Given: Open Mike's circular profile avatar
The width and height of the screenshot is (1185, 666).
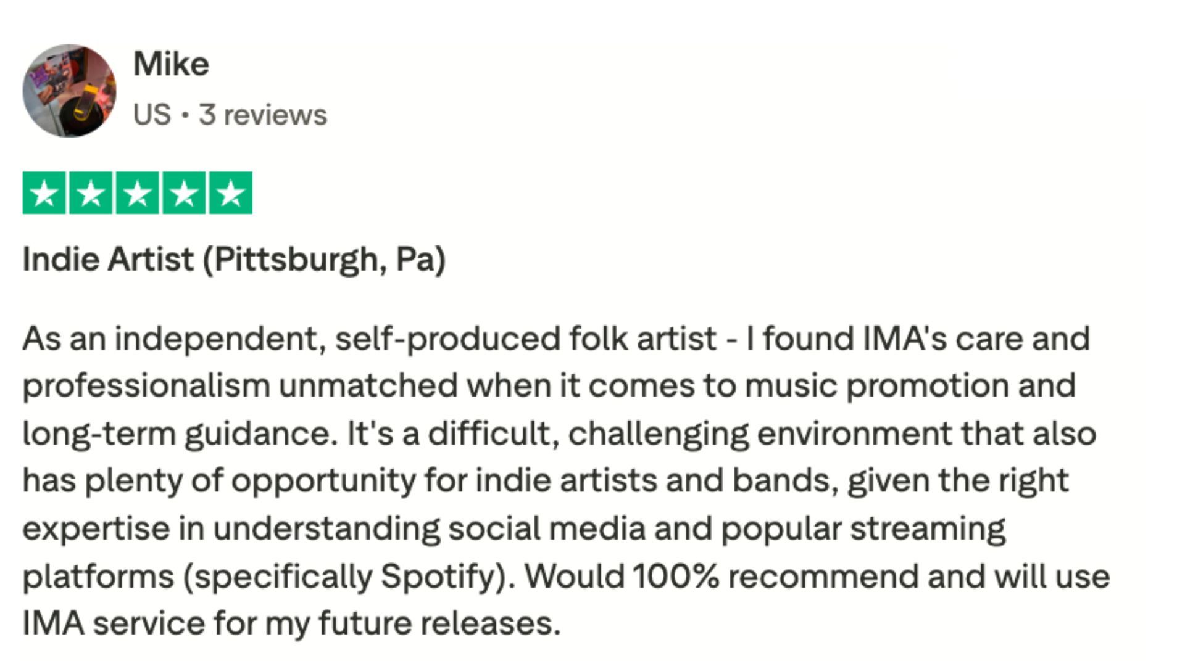Looking at the screenshot, I should (x=69, y=91).
